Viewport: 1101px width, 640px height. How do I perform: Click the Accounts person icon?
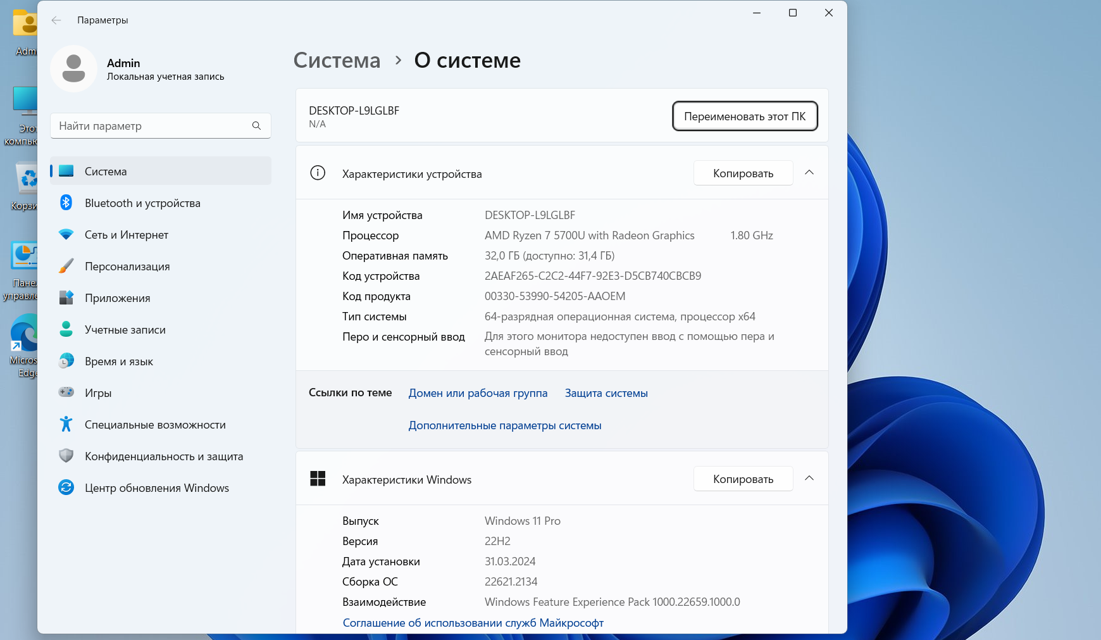(66, 329)
